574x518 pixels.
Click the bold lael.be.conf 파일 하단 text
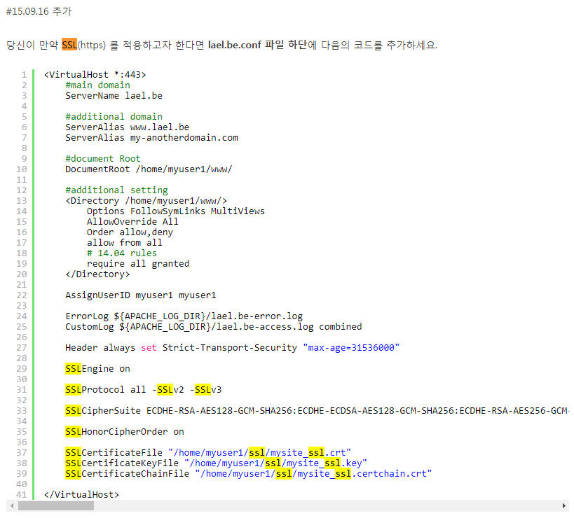tap(257, 45)
